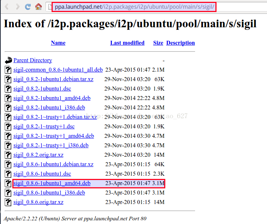267x224 pixels.
Task: Download sigil_0.8.6-1ubuntu1_amd64.deb package
Action: click(52, 183)
